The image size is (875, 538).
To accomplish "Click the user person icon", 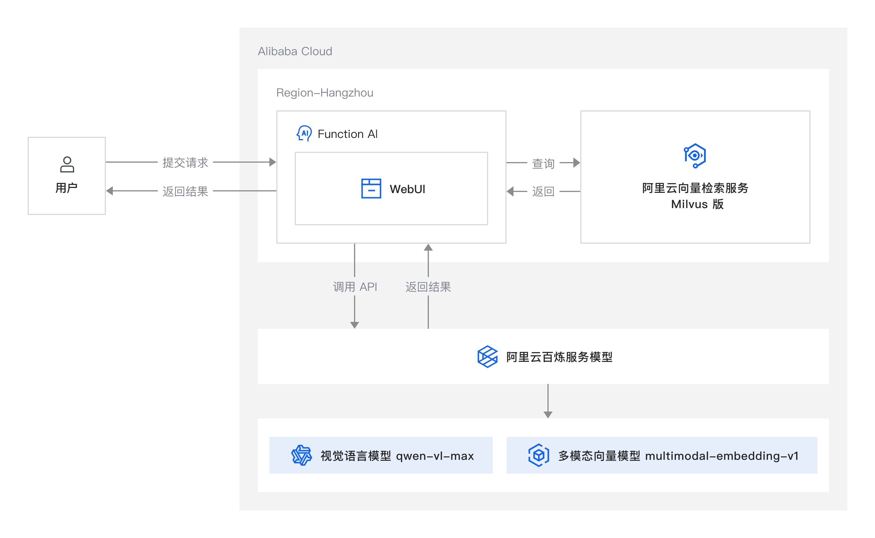I will point(67,164).
